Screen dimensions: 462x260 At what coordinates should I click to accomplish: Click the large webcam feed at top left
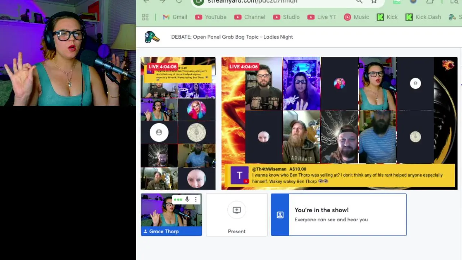tap(68, 53)
